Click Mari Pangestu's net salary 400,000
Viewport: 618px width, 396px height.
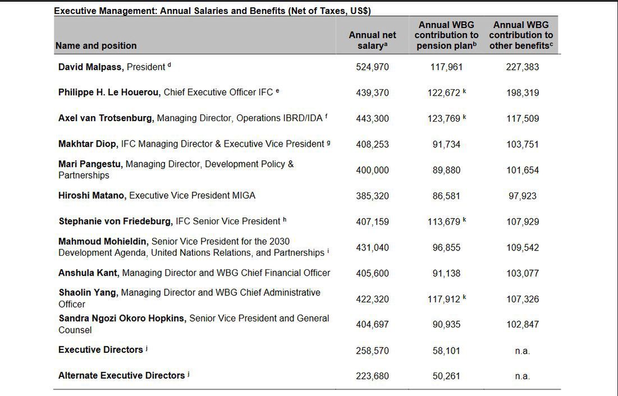[x=372, y=171]
